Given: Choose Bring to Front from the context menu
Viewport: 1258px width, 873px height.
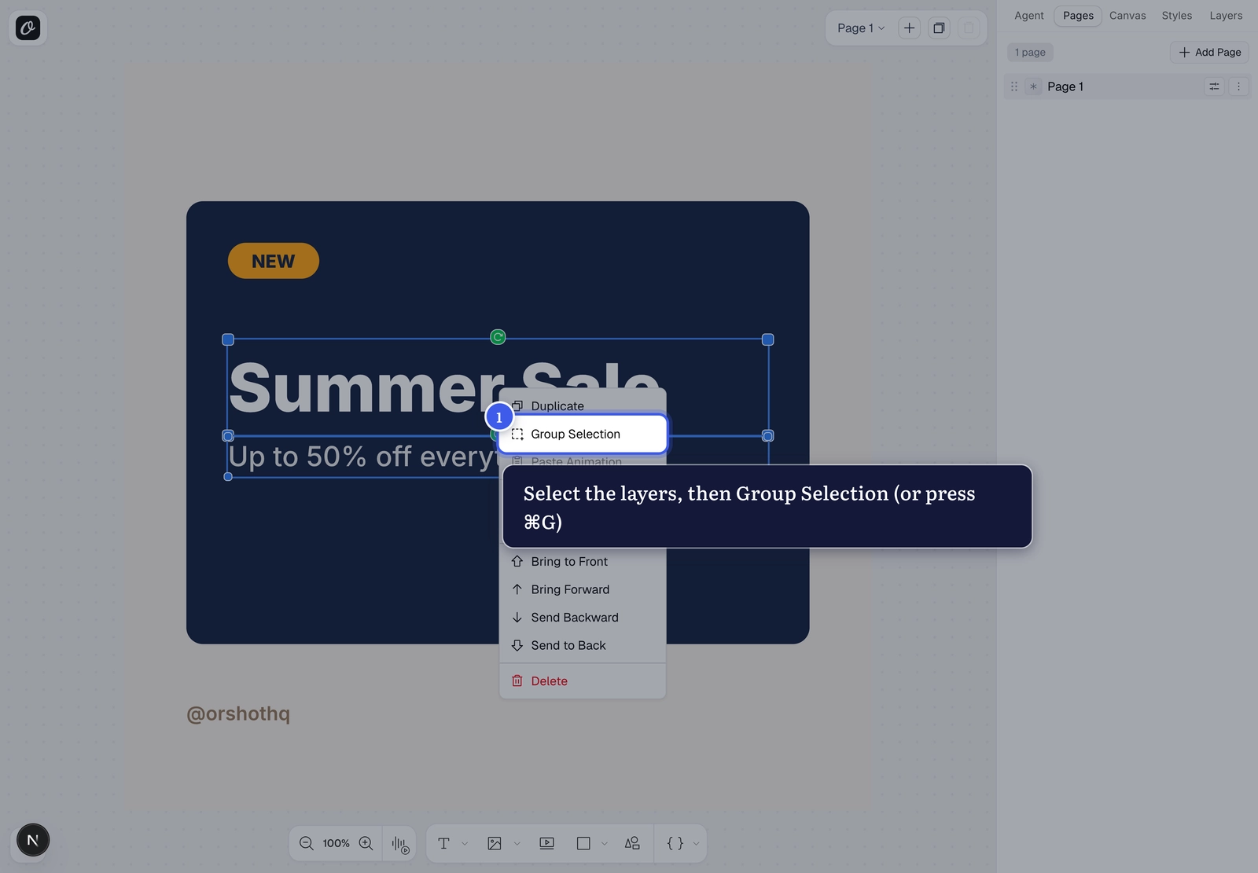Looking at the screenshot, I should (x=583, y=561).
